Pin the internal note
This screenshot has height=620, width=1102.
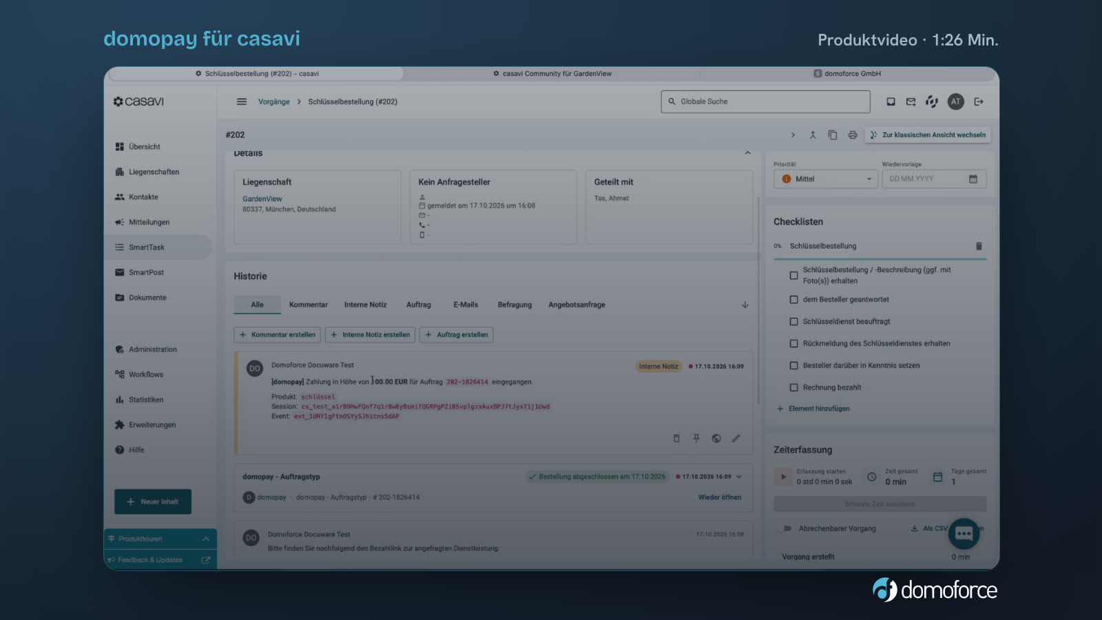tap(696, 438)
